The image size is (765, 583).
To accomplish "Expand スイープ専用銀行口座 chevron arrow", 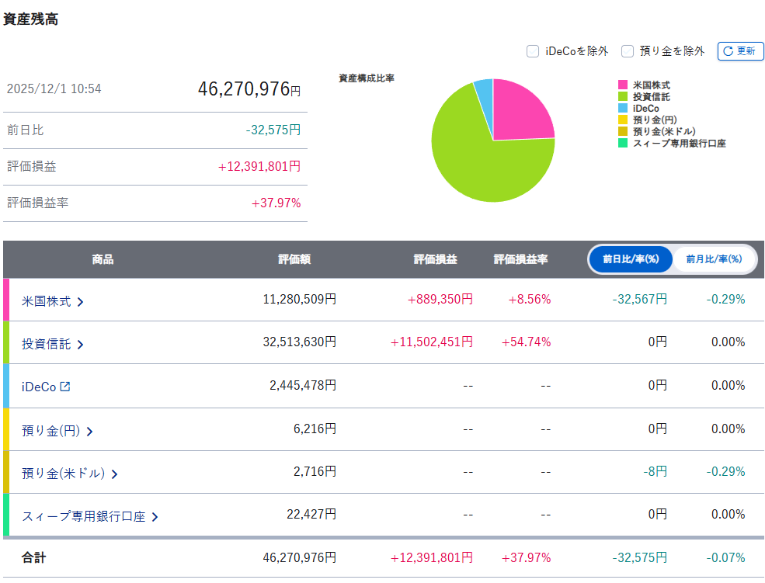I will pos(155,516).
